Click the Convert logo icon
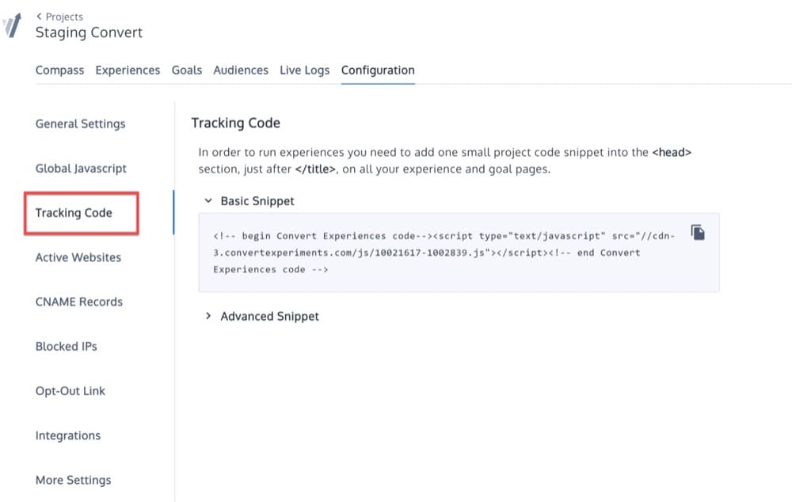This screenshot has width=792, height=502. click(x=12, y=26)
